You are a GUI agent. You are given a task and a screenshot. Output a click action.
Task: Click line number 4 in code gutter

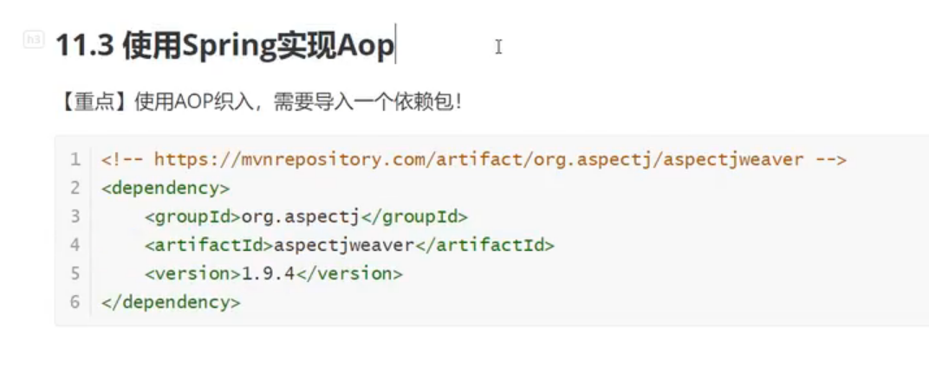pos(75,245)
